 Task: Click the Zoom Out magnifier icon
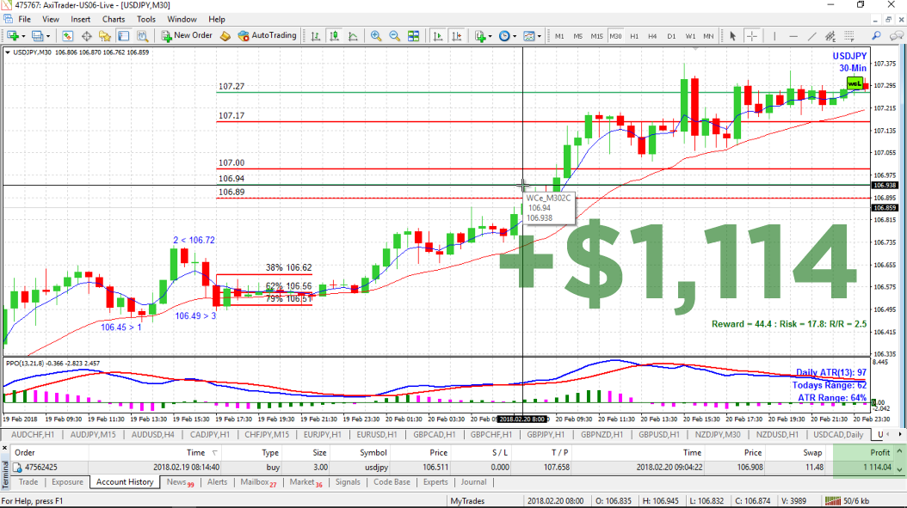click(394, 36)
